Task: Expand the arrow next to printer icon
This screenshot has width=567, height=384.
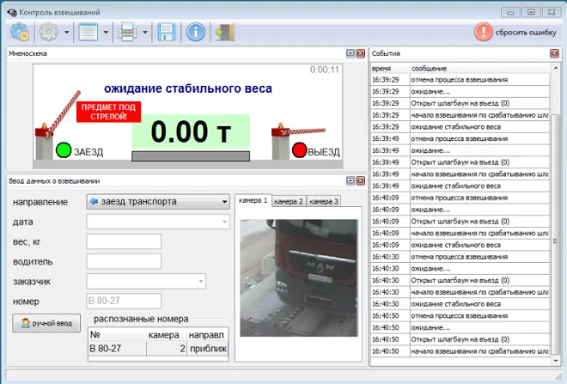Action: (145, 33)
